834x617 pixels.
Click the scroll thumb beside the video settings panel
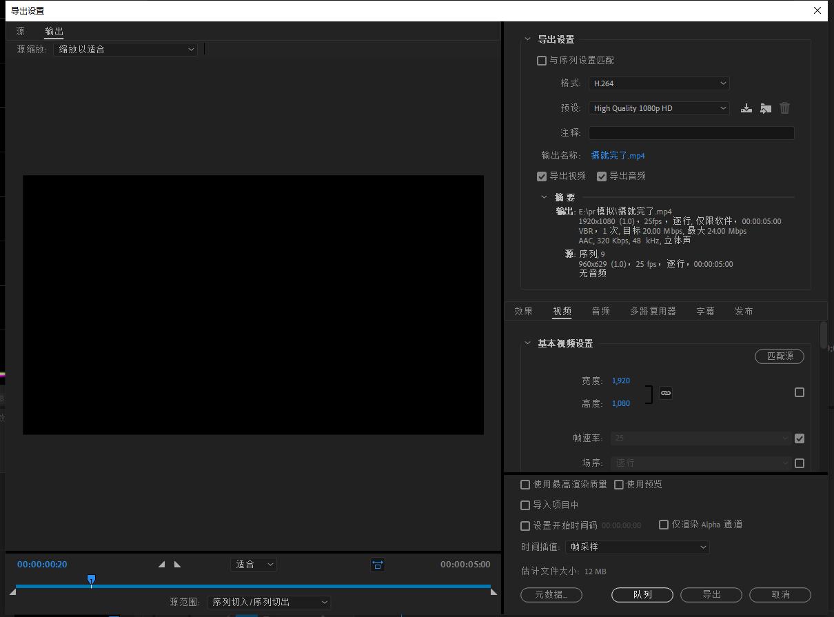pos(823,334)
